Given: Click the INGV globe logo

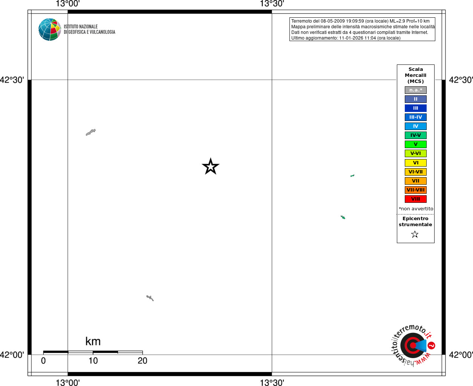Looking at the screenshot, I should 50,29.
